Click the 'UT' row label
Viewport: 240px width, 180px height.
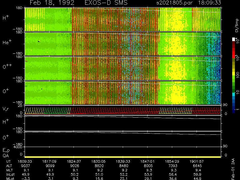9,161
